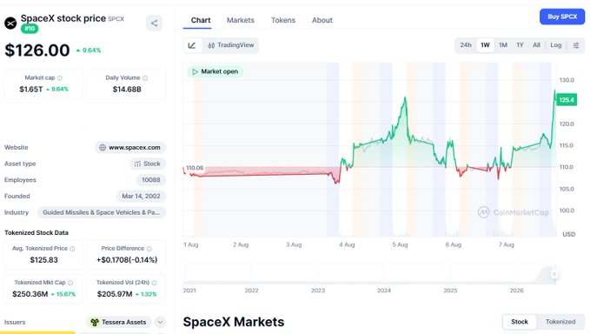Viewport: 590px width, 334px height.
Task: Click the Stock asset type tag
Action: click(148, 164)
